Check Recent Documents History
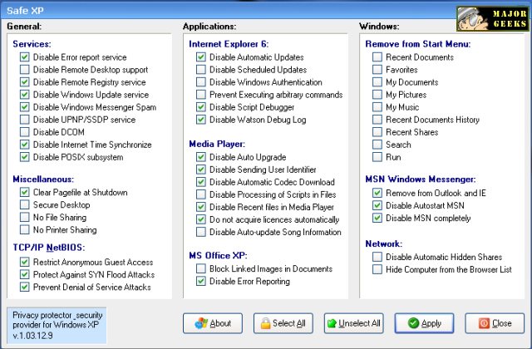 click(377, 120)
